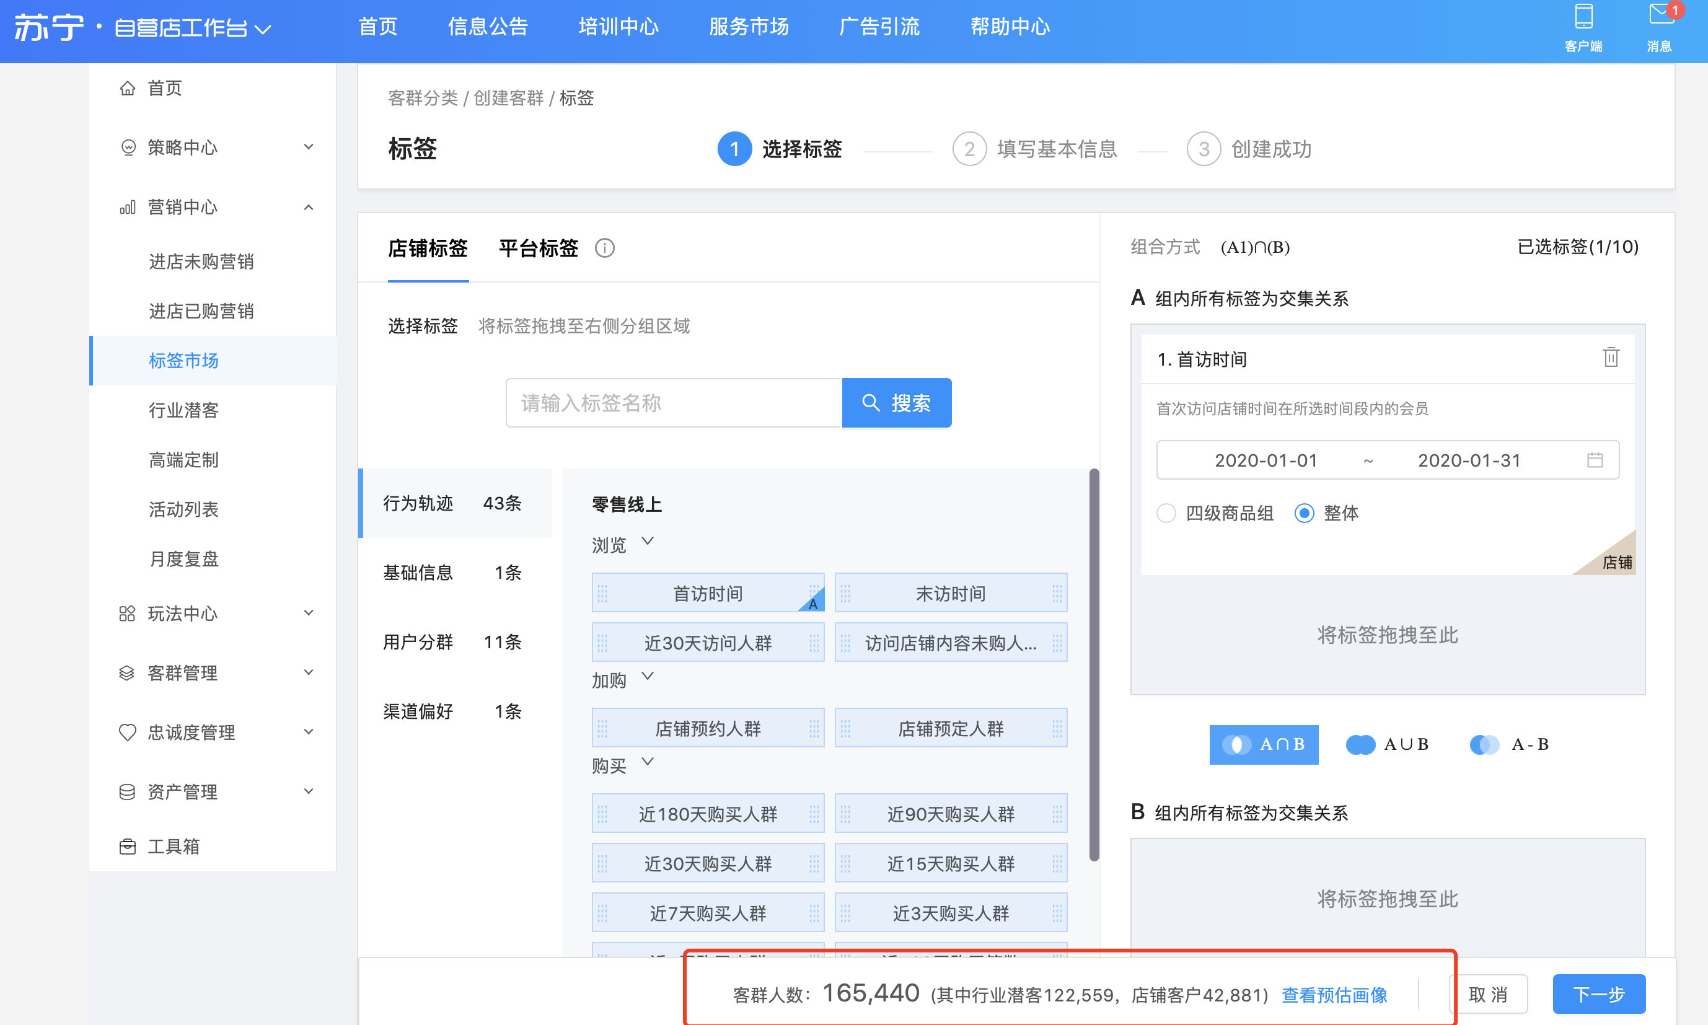Open the 自营店工作台 dropdown arrow
1708x1025 pixels.
[x=262, y=29]
